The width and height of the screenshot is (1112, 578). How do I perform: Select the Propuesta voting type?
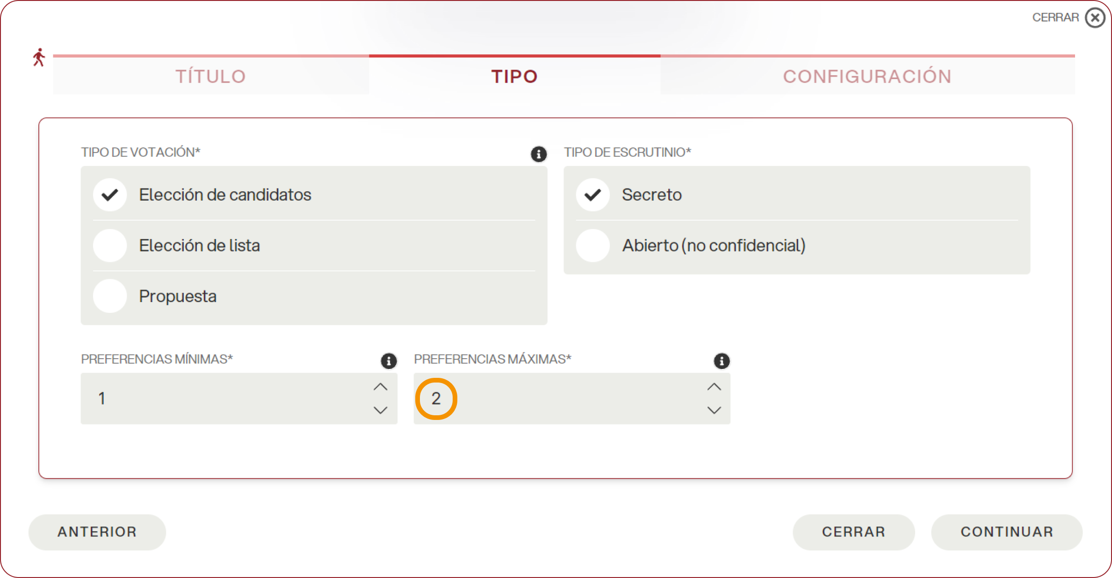coord(110,296)
